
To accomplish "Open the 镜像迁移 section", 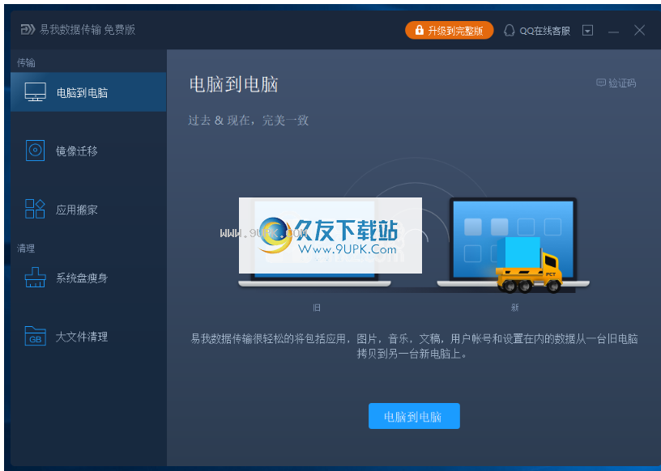I will click(x=88, y=151).
